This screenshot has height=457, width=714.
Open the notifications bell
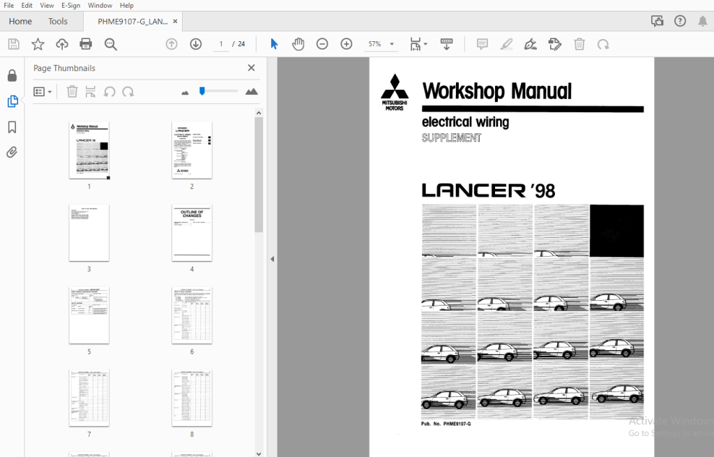(x=703, y=21)
